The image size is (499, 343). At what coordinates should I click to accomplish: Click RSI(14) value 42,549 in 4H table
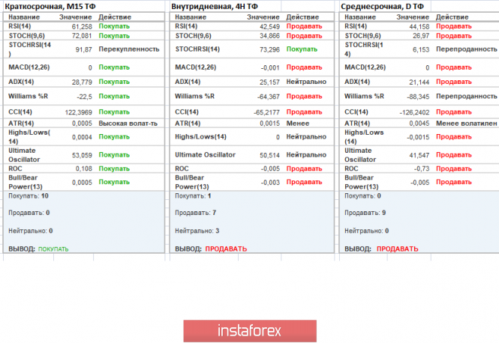click(269, 27)
